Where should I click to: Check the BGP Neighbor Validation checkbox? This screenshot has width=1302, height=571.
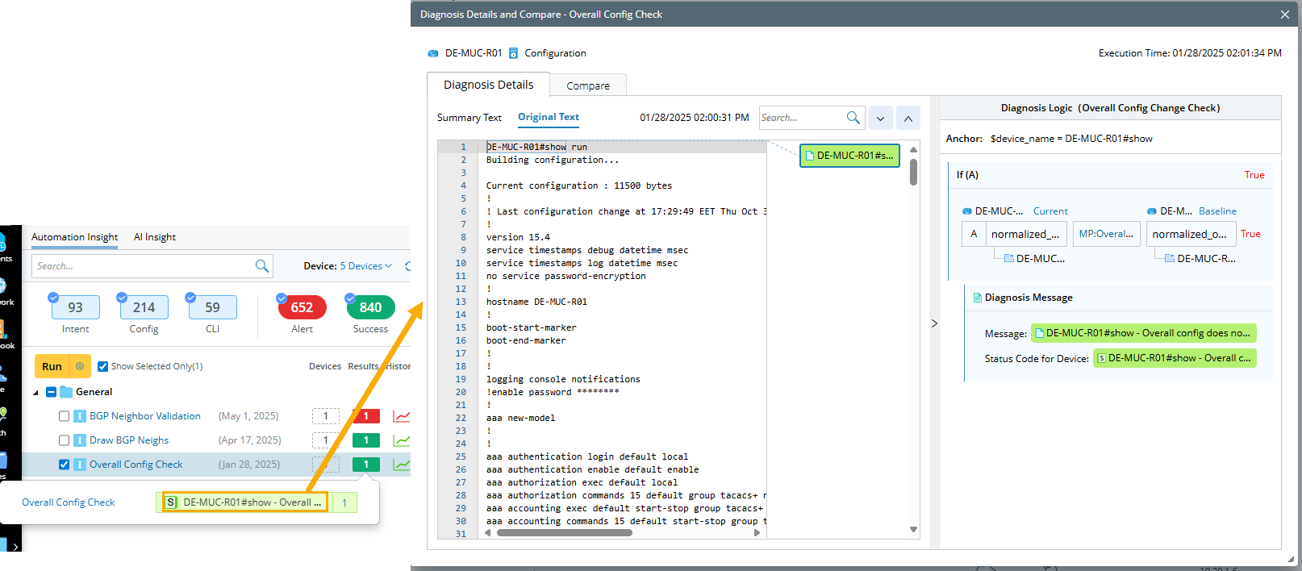[64, 416]
